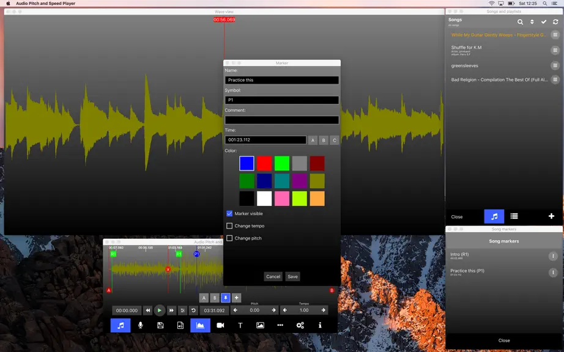Open options menu for Shuffle for K.M
Viewport: 564px width, 352px height.
point(555,50)
